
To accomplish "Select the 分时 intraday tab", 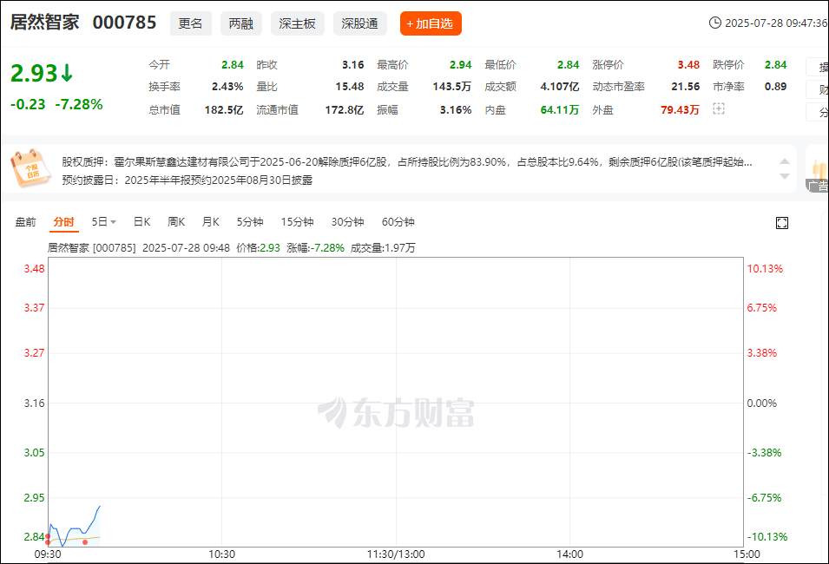I will pos(63,222).
